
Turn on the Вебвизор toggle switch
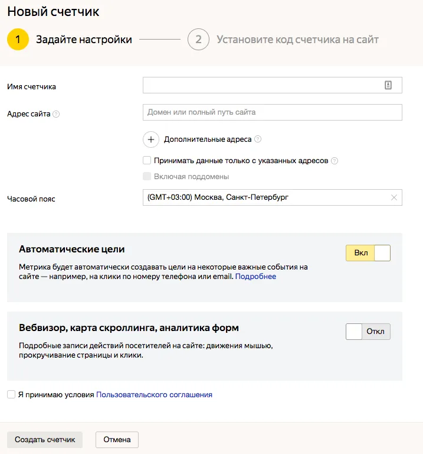click(x=368, y=332)
